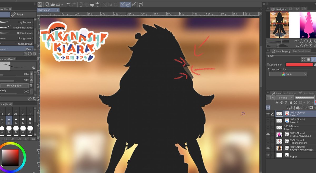
Task: Open layer blending mode Normal dropdown
Action: (285, 98)
